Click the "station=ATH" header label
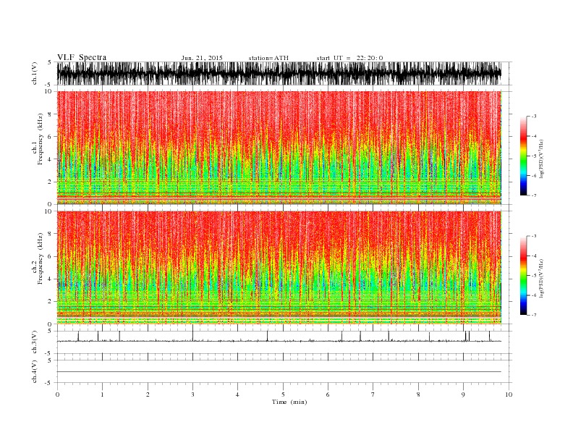 pyautogui.click(x=268, y=58)
